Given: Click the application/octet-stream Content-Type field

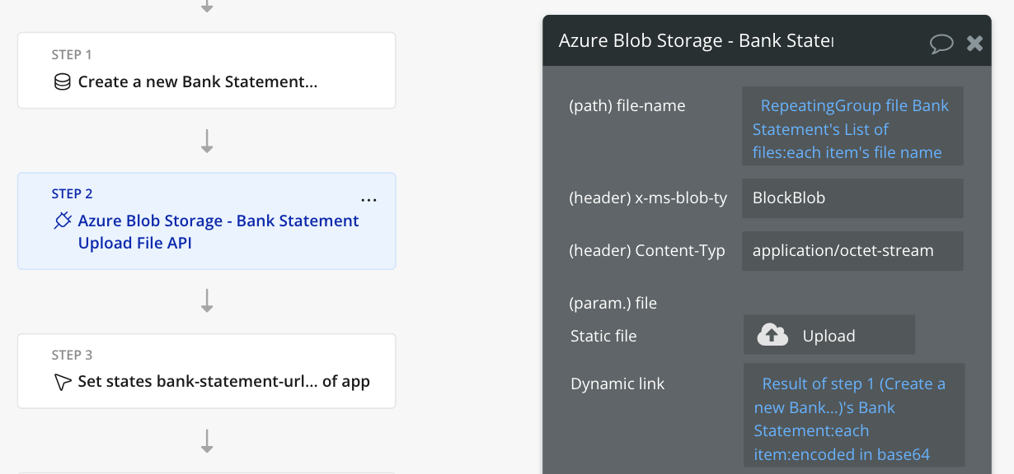Looking at the screenshot, I should click(852, 251).
